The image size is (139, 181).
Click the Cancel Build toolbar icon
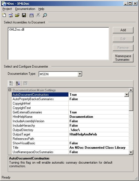[38, 15]
